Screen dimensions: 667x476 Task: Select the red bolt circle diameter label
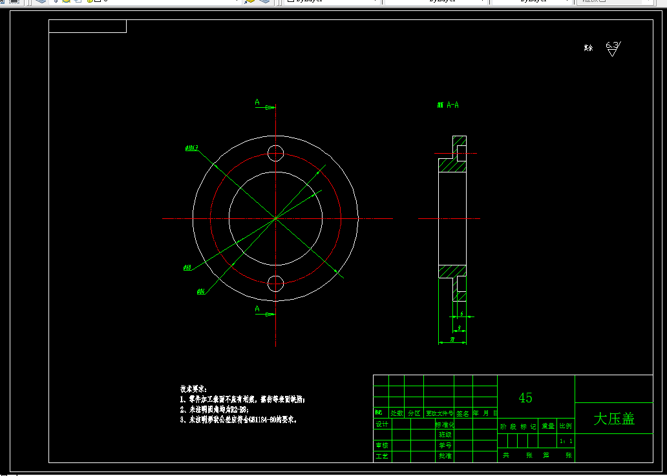click(x=201, y=291)
